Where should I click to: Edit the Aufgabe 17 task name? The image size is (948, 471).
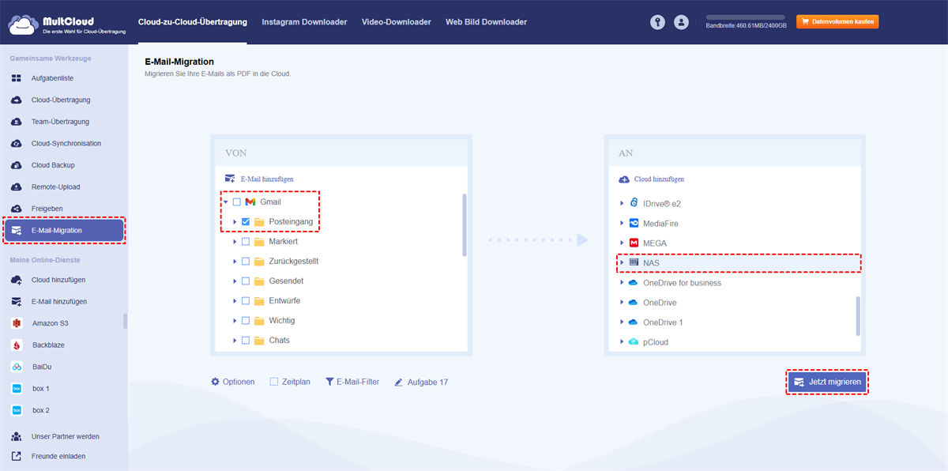tap(422, 382)
